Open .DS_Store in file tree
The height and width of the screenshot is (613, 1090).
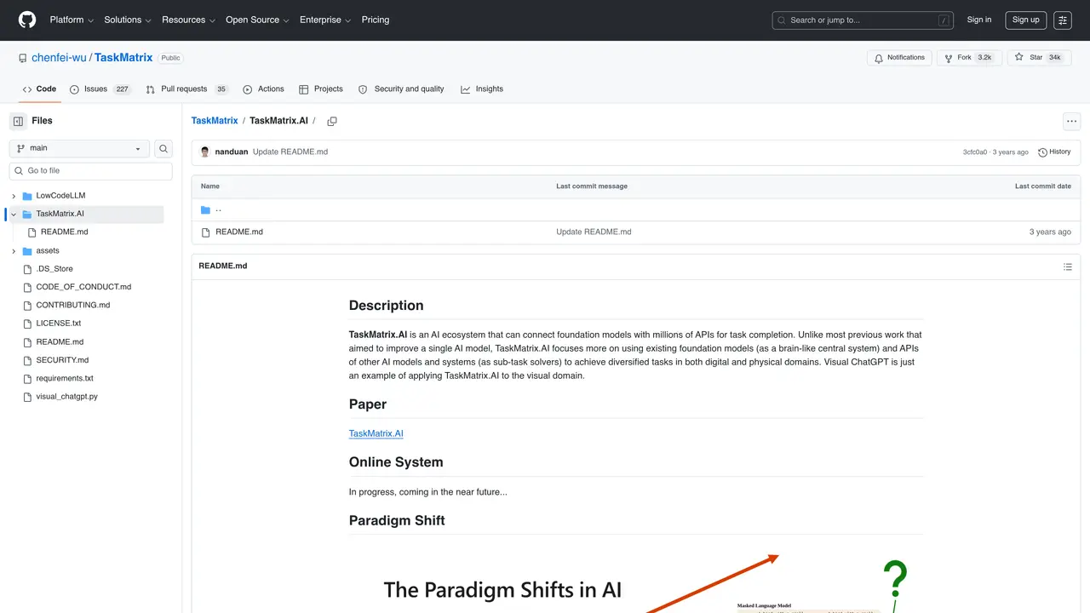54,269
